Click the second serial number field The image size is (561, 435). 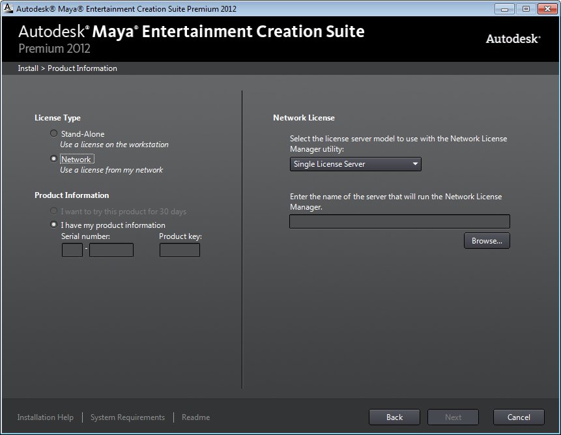point(111,249)
